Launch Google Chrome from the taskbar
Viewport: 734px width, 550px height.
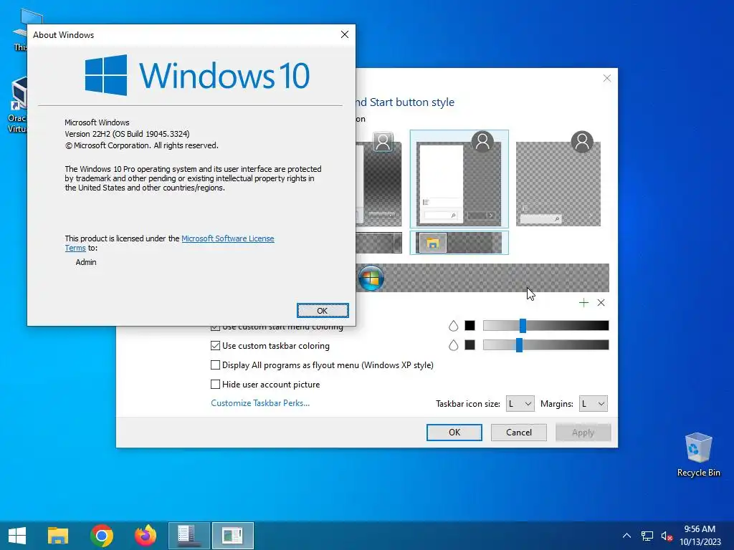click(102, 536)
